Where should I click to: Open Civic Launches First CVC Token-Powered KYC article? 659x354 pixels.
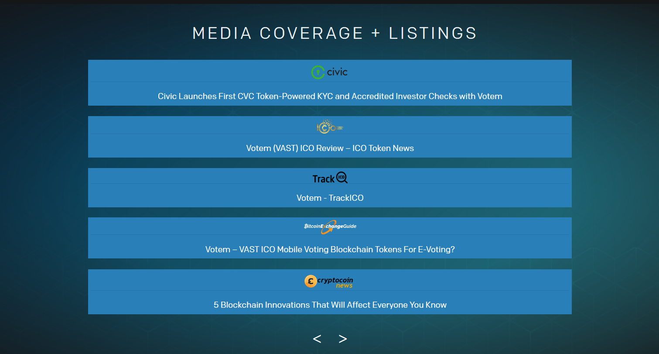pyautogui.click(x=330, y=96)
